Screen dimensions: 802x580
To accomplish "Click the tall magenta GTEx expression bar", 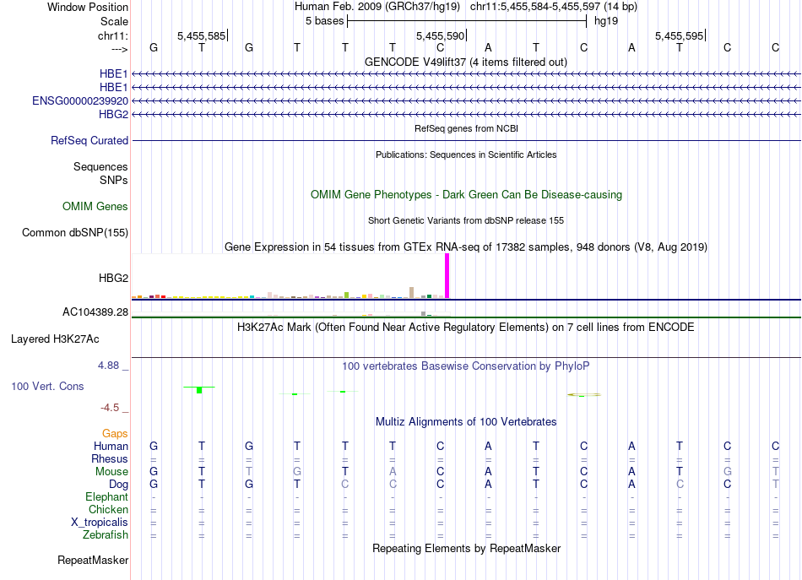I will 447,276.
